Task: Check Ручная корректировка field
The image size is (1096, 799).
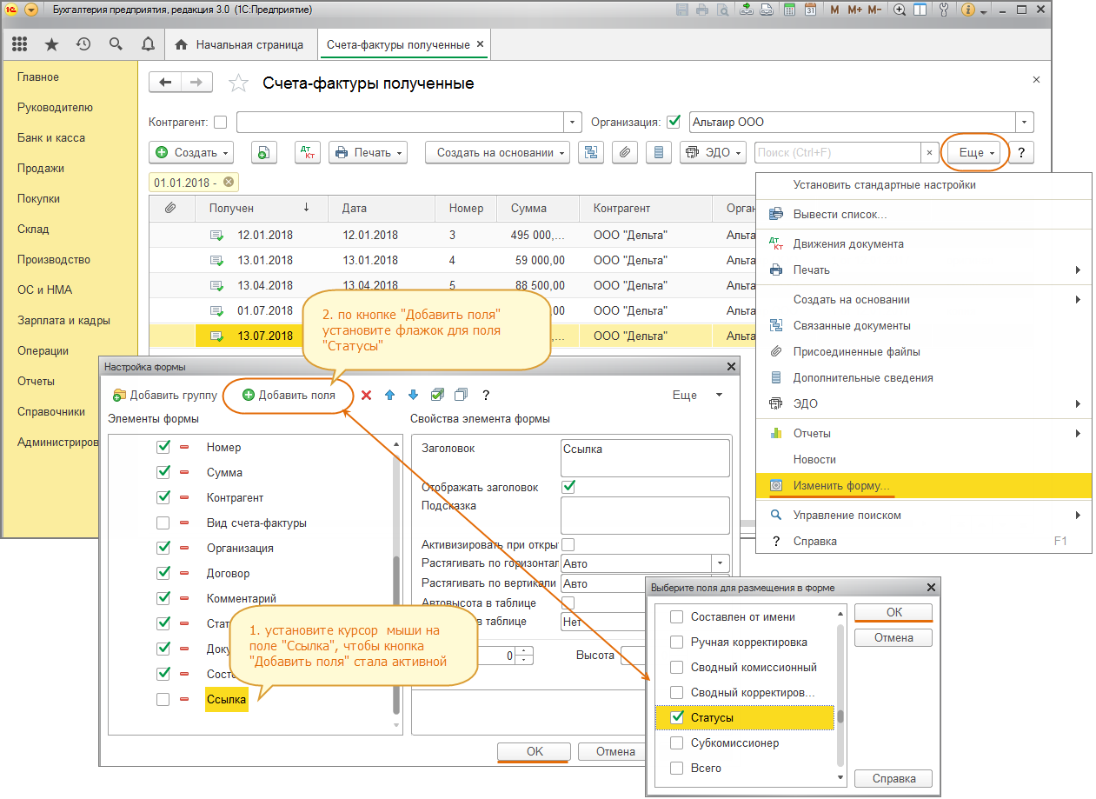Action: point(677,643)
